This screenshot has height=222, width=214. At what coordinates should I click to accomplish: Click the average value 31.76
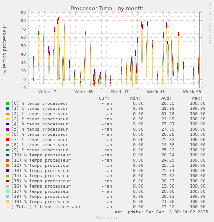168,114
